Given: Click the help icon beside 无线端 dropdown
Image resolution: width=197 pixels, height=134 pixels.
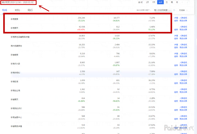Looking at the screenshot, I should [x=174, y=10].
